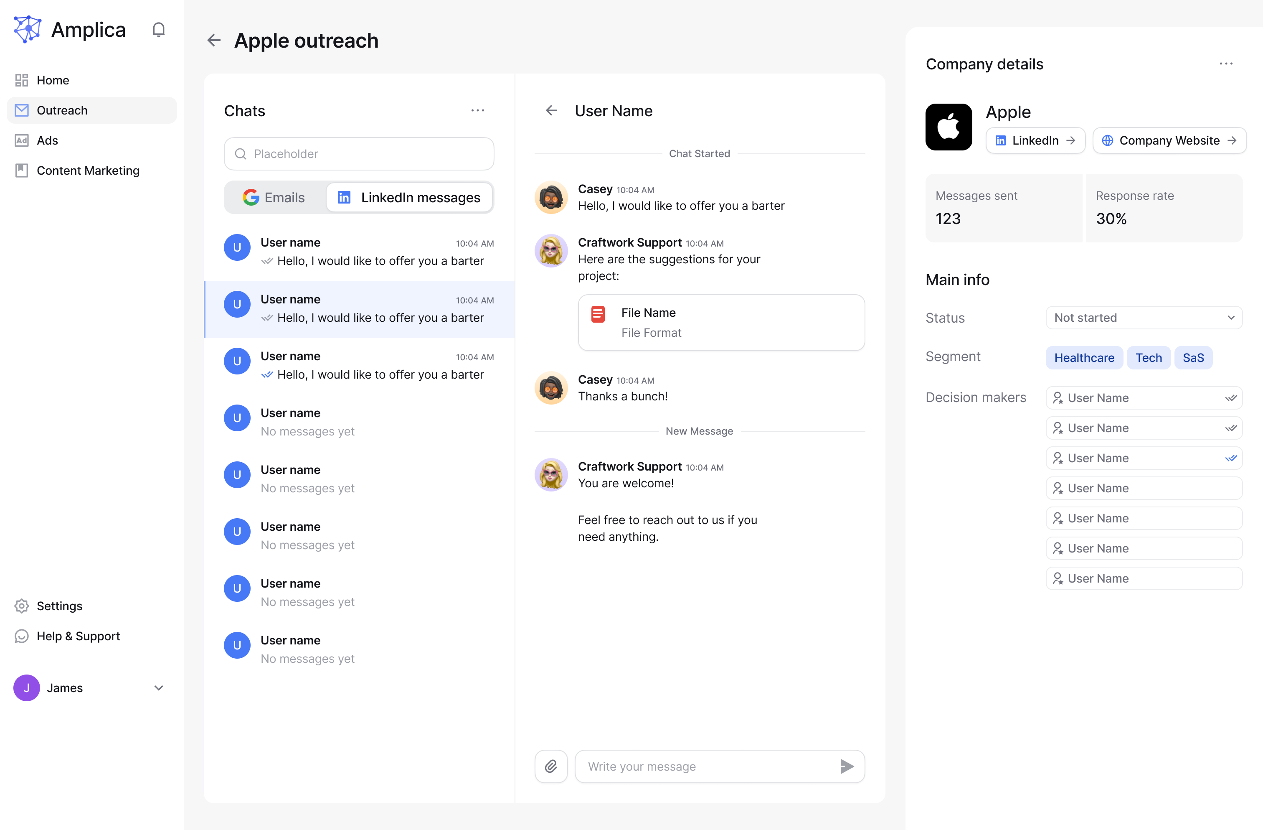Expand the Status dropdown showing Not started
Screen dimensions: 1263x830
pos(1144,318)
